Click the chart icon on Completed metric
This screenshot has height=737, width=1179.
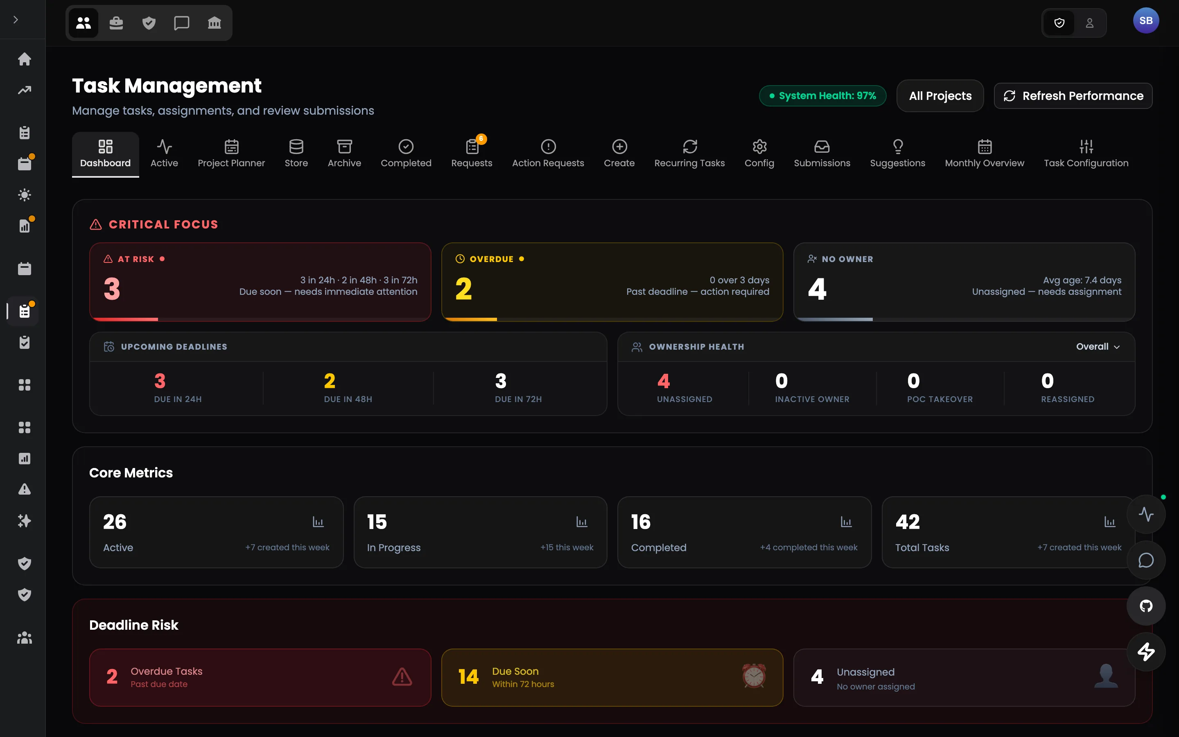click(x=846, y=522)
